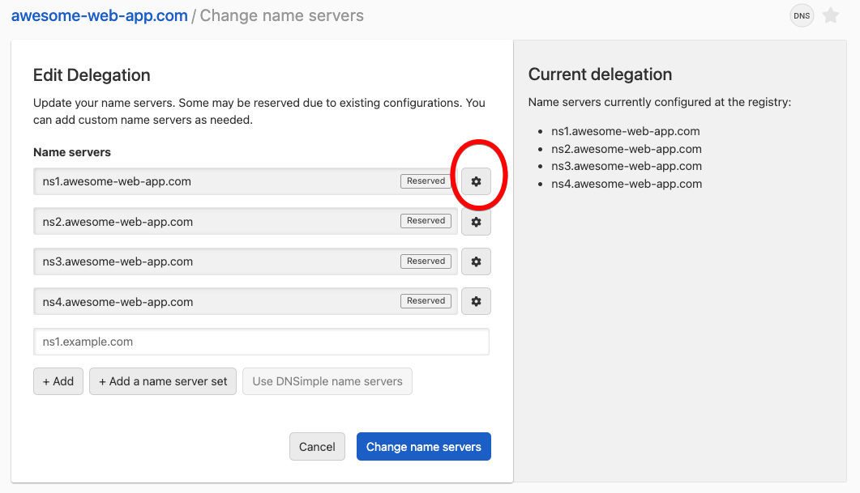Submit with Change name servers
Image resolution: width=860 pixels, height=493 pixels.
423,446
